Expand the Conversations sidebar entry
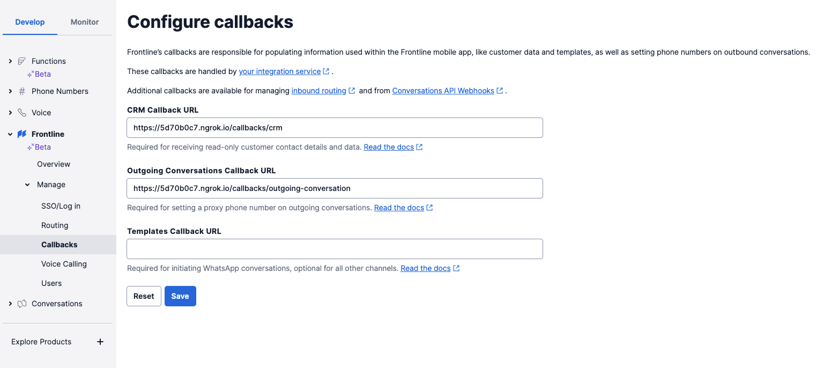This screenshot has width=838, height=368. tap(10, 303)
